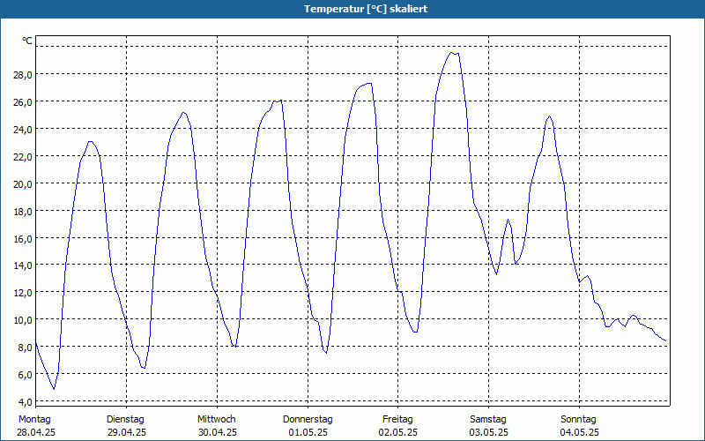Click the 22,0 axis label
Screen dimensions: 705x441
point(23,157)
